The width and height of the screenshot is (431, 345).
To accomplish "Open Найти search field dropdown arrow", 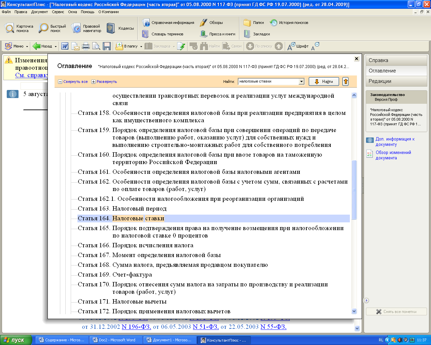I will click(301, 82).
